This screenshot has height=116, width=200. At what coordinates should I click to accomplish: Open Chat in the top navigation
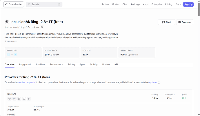125,4
